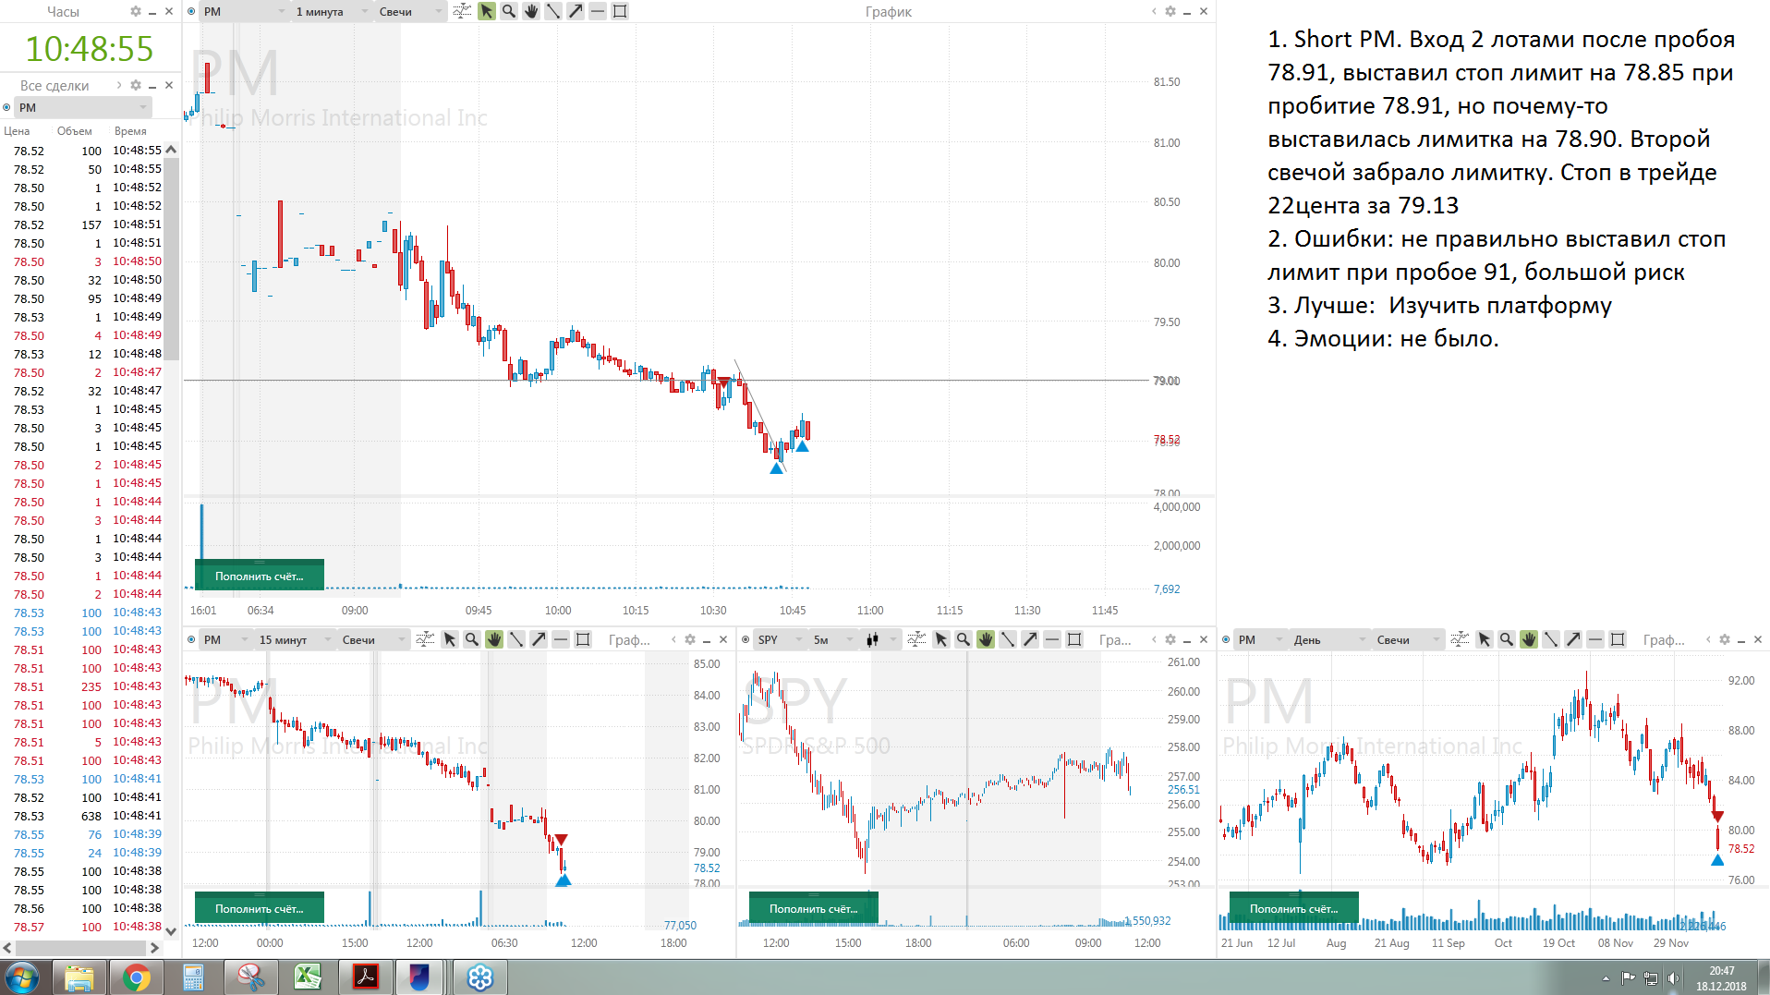Expand chevron next to Все сделки title
Image resolution: width=1770 pixels, height=995 pixels.
pyautogui.click(x=118, y=85)
